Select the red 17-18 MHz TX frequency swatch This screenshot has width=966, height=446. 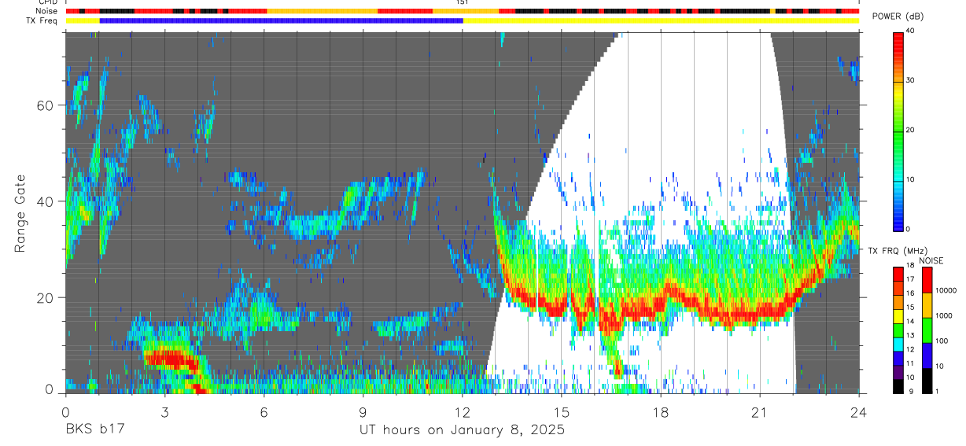point(898,275)
